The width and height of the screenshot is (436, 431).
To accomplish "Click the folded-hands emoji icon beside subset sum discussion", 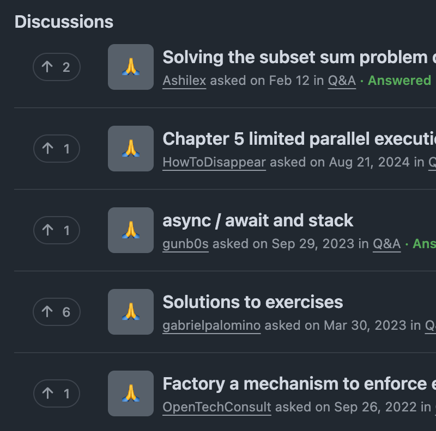I will [130, 67].
